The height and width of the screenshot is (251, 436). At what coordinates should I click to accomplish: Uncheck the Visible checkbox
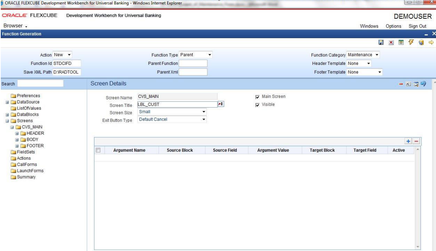pos(257,105)
